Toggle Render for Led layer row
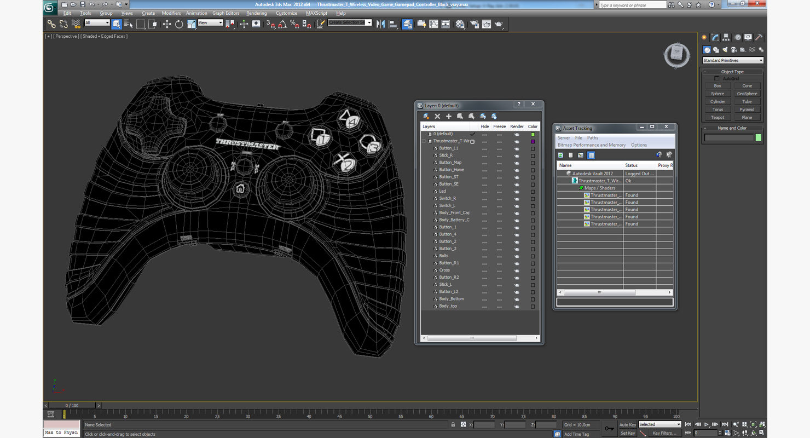 coord(516,191)
